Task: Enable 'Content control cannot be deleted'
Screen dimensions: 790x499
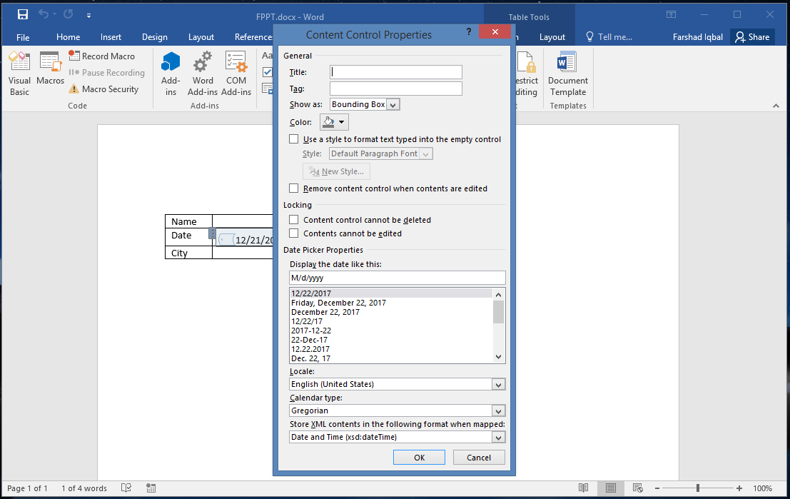Action: (x=294, y=220)
